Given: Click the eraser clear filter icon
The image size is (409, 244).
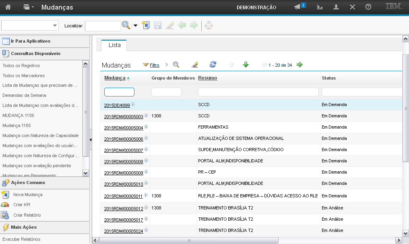Looking at the screenshot, I should (195, 65).
